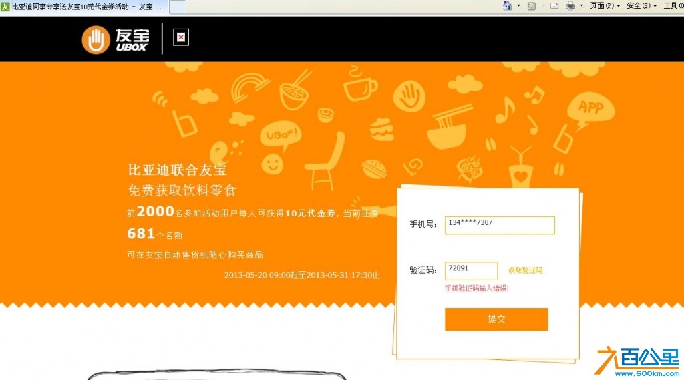
Task: Click the 获取验证码 link
Action: pos(525,270)
